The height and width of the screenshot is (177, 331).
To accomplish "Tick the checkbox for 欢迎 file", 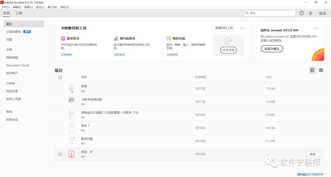I will (60, 154).
